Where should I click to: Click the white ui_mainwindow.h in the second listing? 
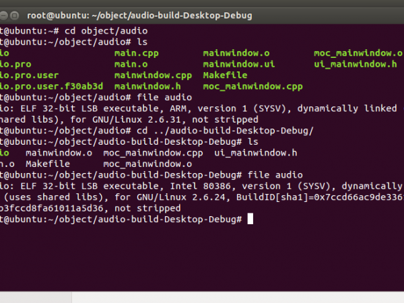255,153
